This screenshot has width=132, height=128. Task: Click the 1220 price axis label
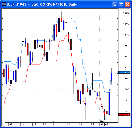(126, 13)
